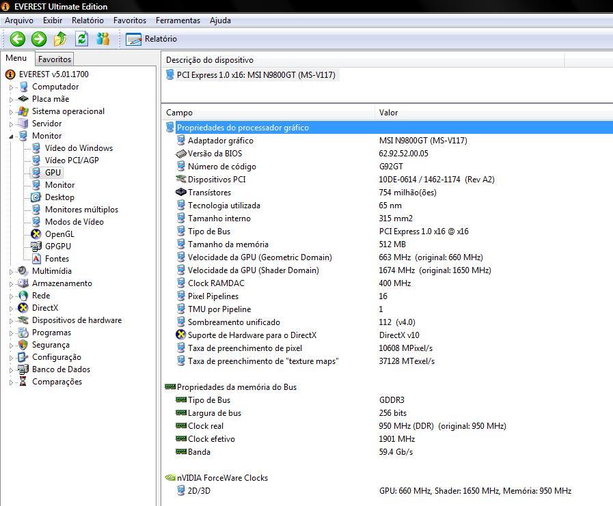Click the Refresh toolbar icon
This screenshot has height=506, width=613.
pos(81,39)
